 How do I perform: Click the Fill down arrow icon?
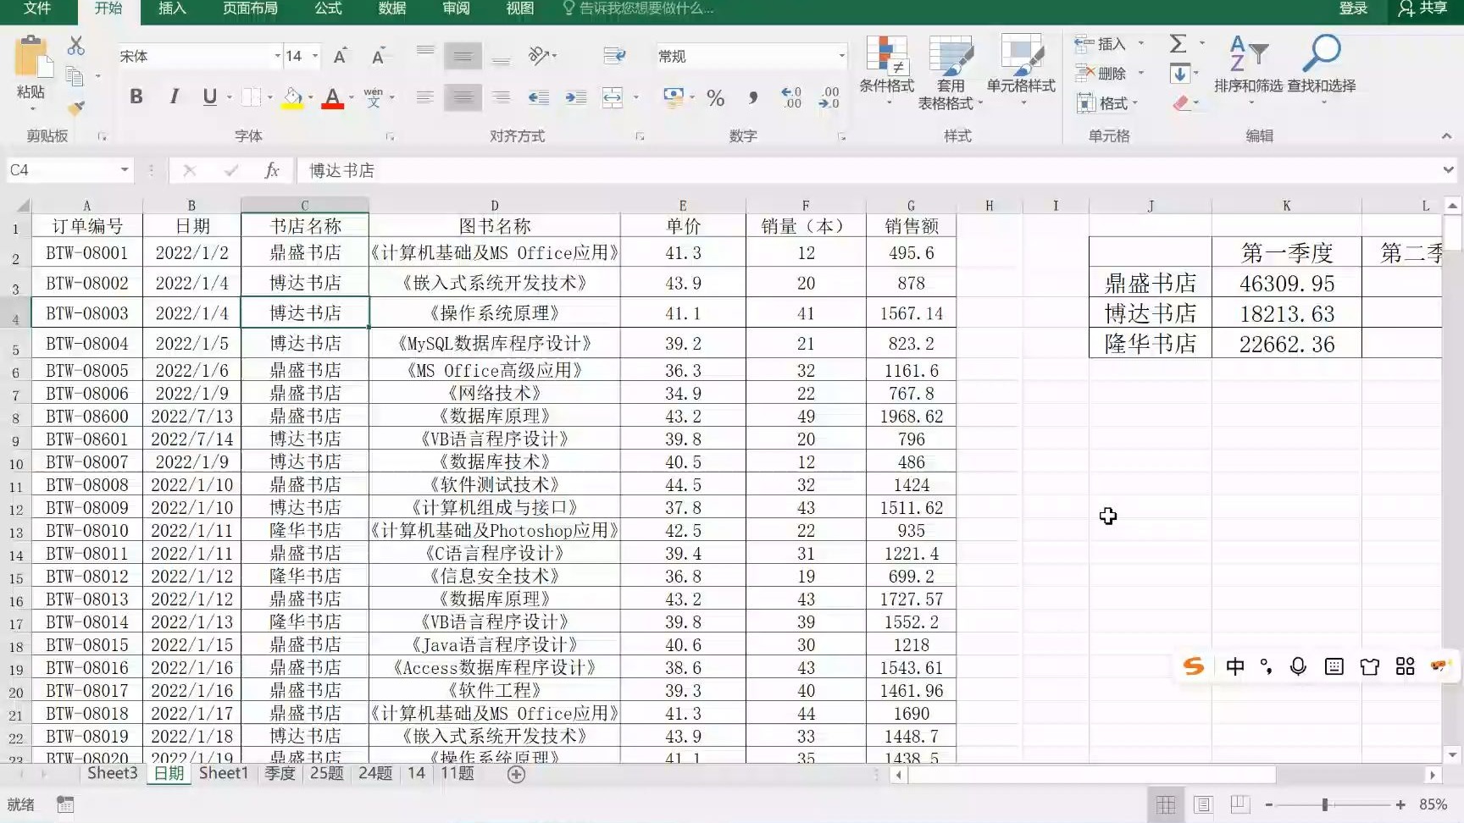click(x=1179, y=74)
